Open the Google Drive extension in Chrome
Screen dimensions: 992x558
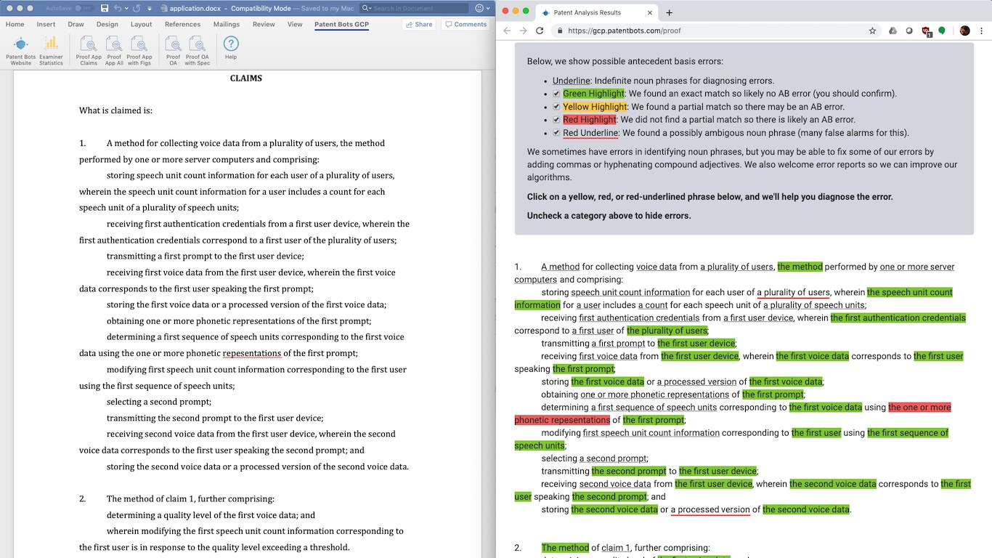893,31
